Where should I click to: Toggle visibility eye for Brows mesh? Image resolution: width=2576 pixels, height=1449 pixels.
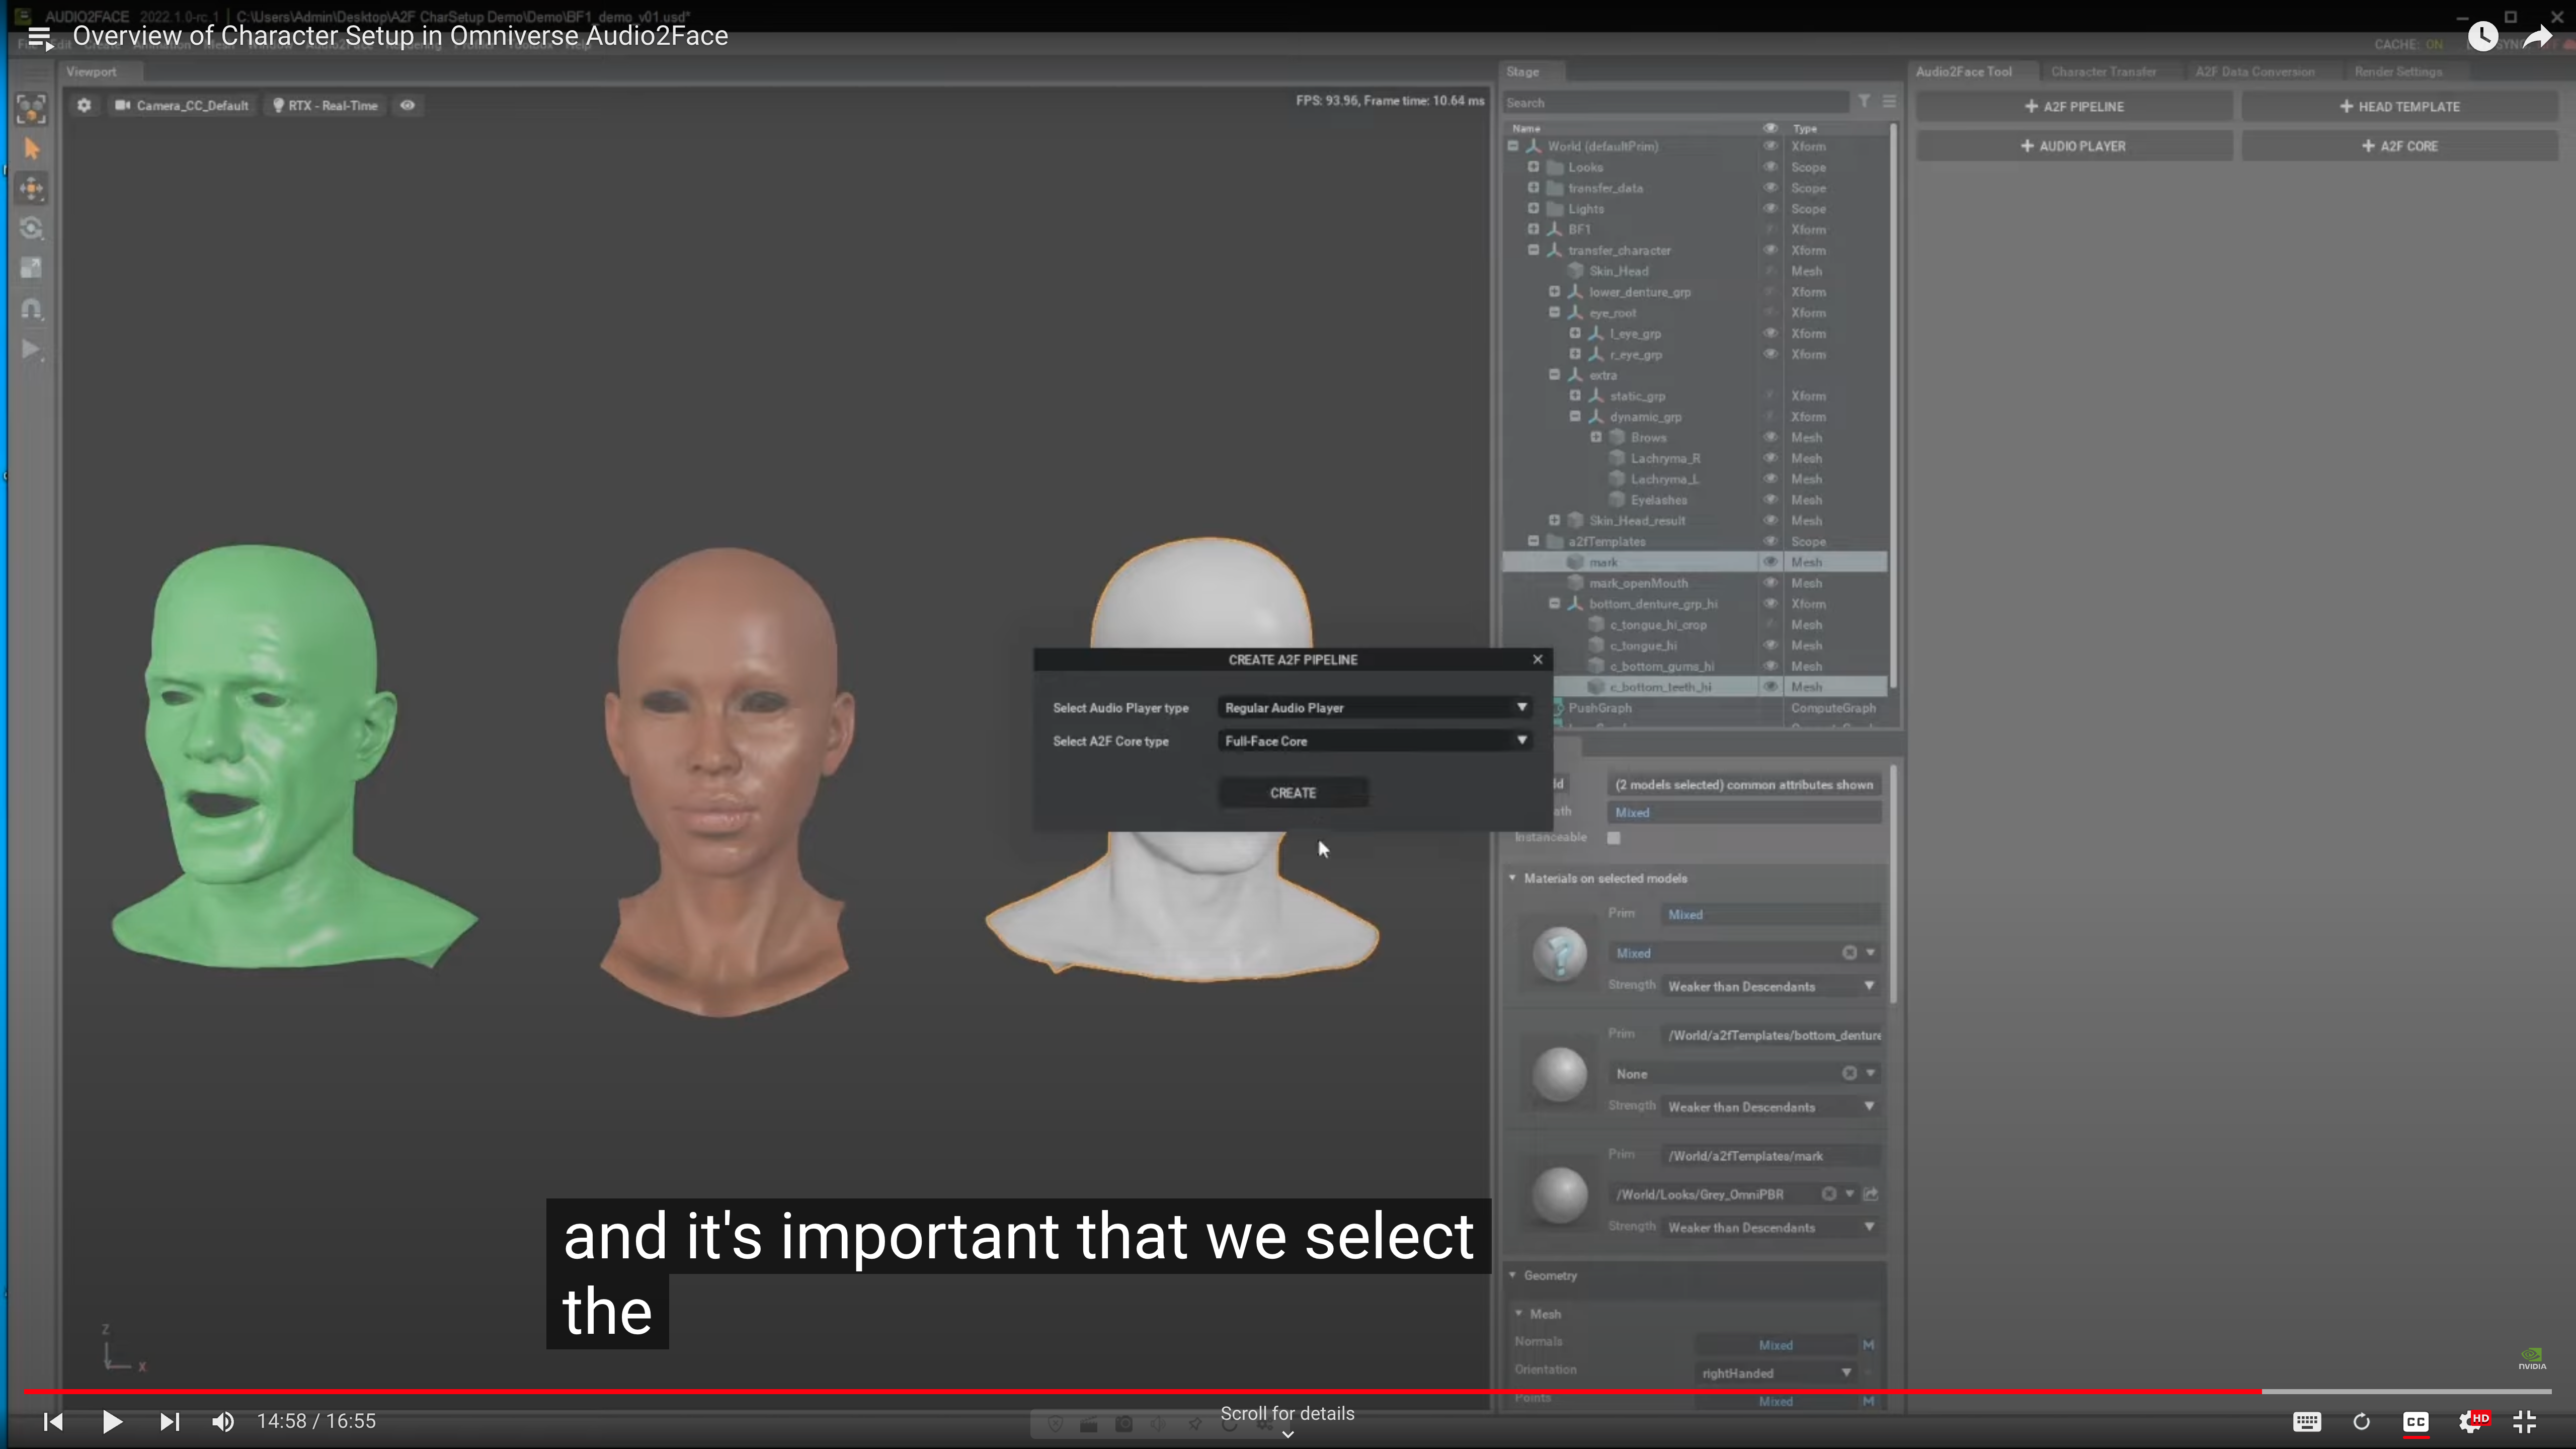click(x=1770, y=437)
